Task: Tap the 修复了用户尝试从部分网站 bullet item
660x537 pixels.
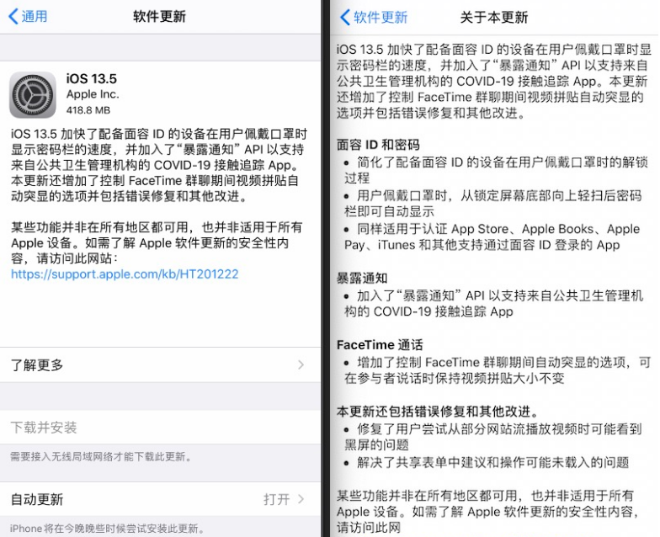Action: click(492, 436)
